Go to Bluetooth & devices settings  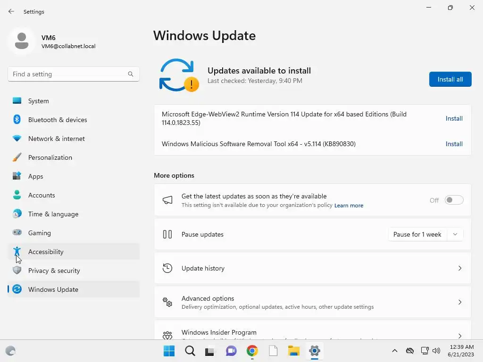[74, 119]
